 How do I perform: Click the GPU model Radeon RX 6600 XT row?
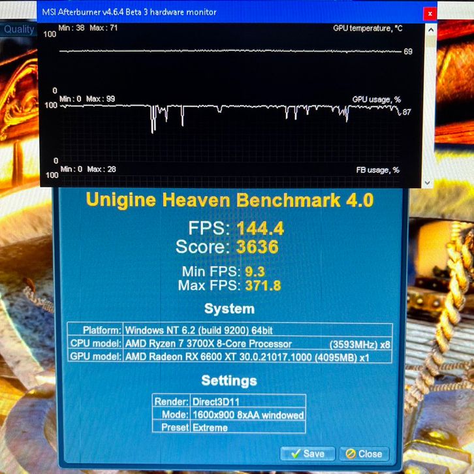(x=257, y=356)
